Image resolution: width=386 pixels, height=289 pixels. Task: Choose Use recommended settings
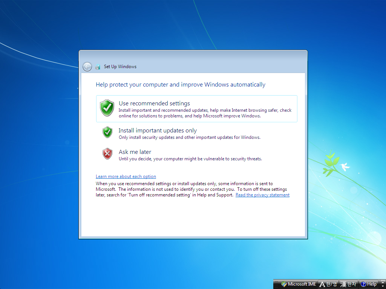coord(197,109)
